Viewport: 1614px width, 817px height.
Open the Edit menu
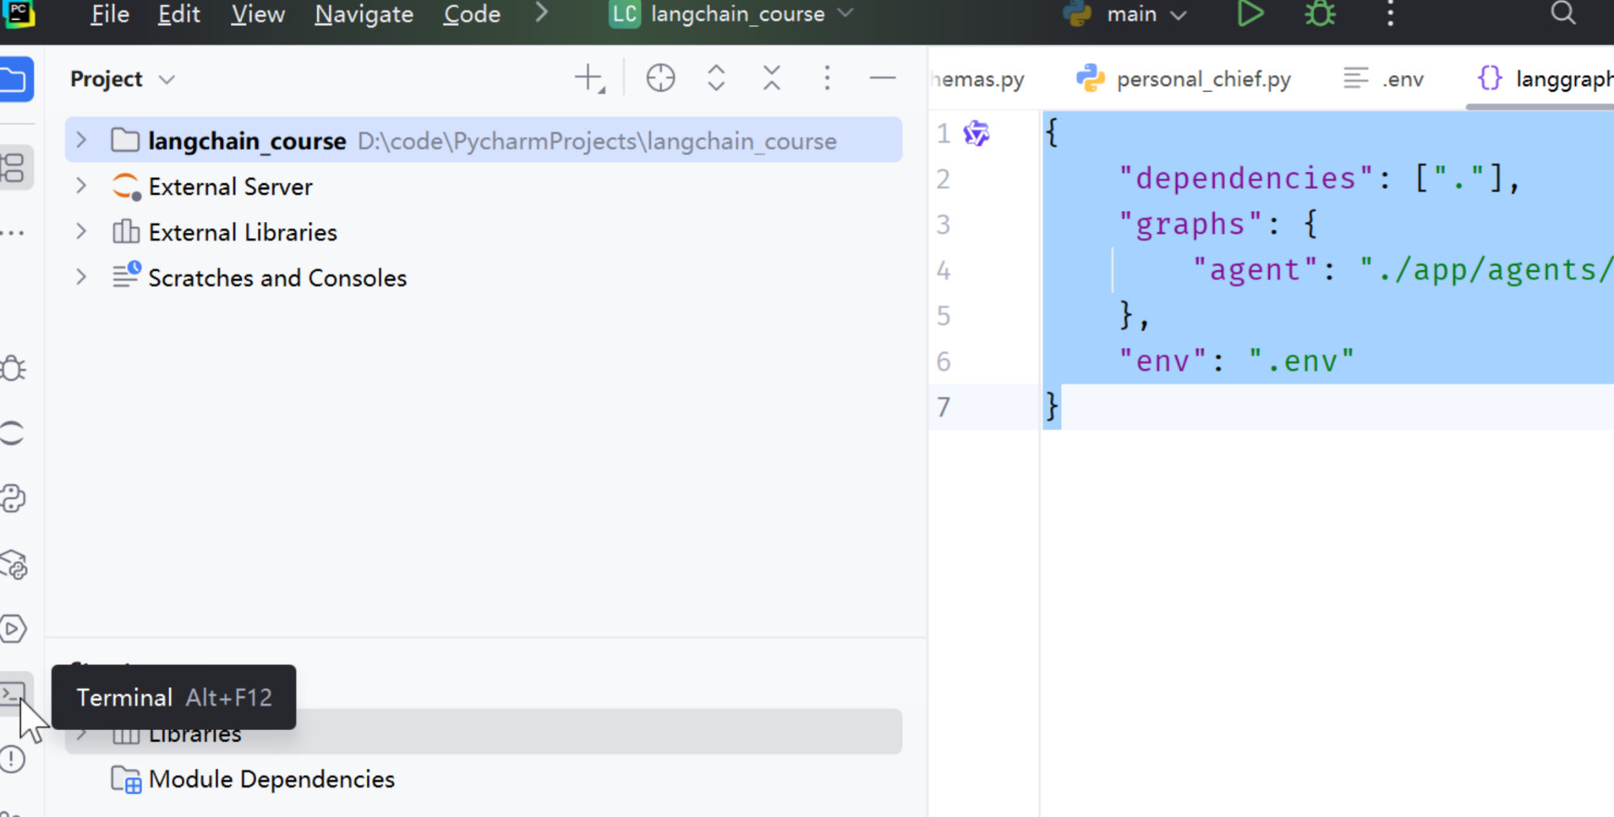point(179,14)
